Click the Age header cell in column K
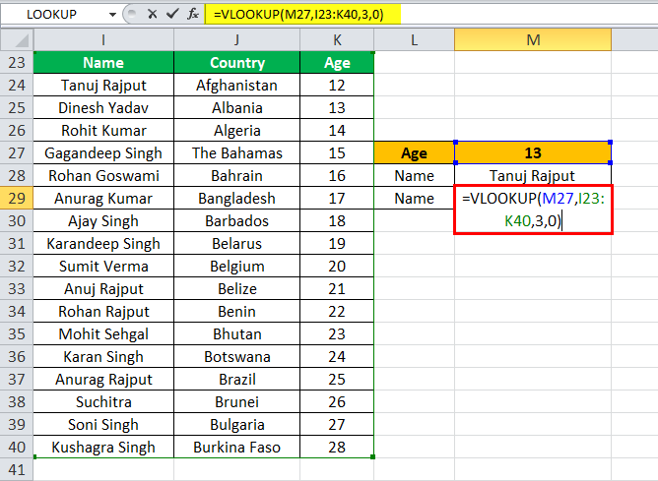The width and height of the screenshot is (658, 481). (x=337, y=62)
